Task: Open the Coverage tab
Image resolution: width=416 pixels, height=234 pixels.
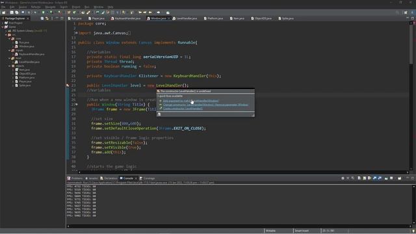Action: pos(148,178)
